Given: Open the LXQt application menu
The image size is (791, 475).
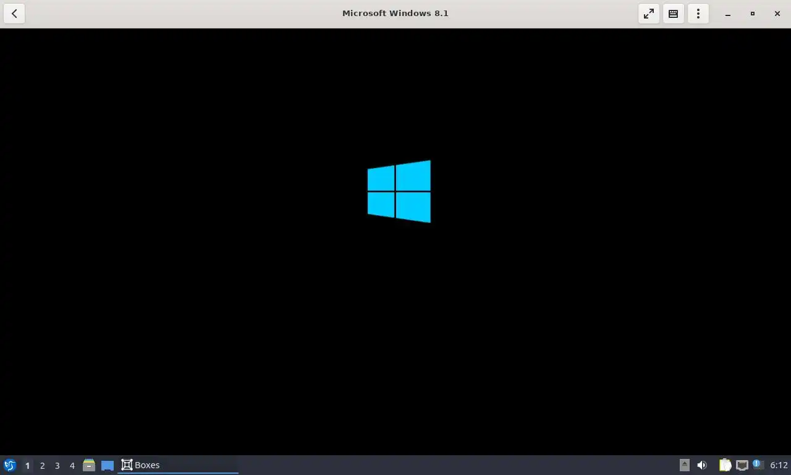Looking at the screenshot, I should coord(10,465).
